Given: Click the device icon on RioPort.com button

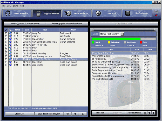Looking at the screenshot, I should 127,13.
